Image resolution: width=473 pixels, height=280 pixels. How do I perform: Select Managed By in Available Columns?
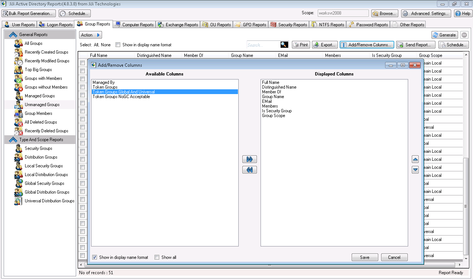coord(165,82)
